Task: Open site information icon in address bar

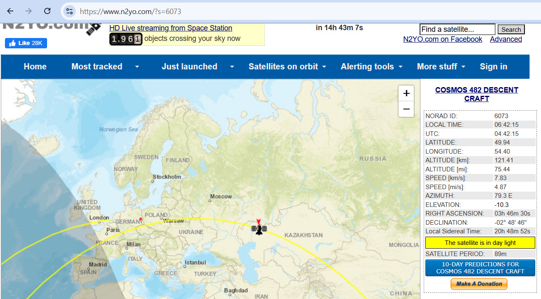Action: point(69,11)
